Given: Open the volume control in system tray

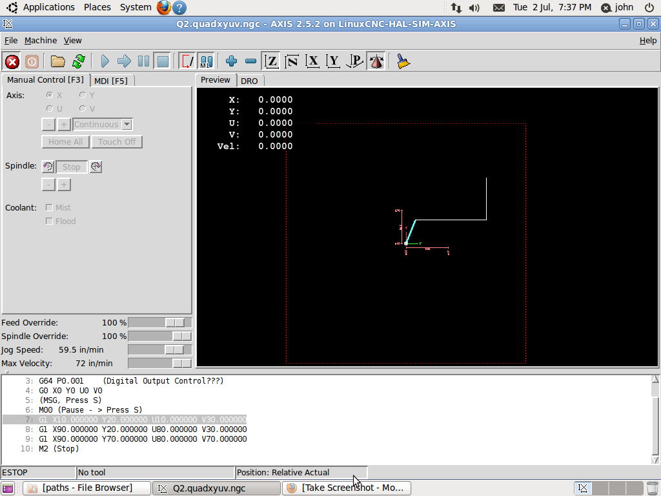Looking at the screenshot, I should [474, 8].
